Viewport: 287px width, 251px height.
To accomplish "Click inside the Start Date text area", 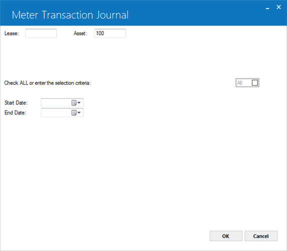I will coord(56,103).
